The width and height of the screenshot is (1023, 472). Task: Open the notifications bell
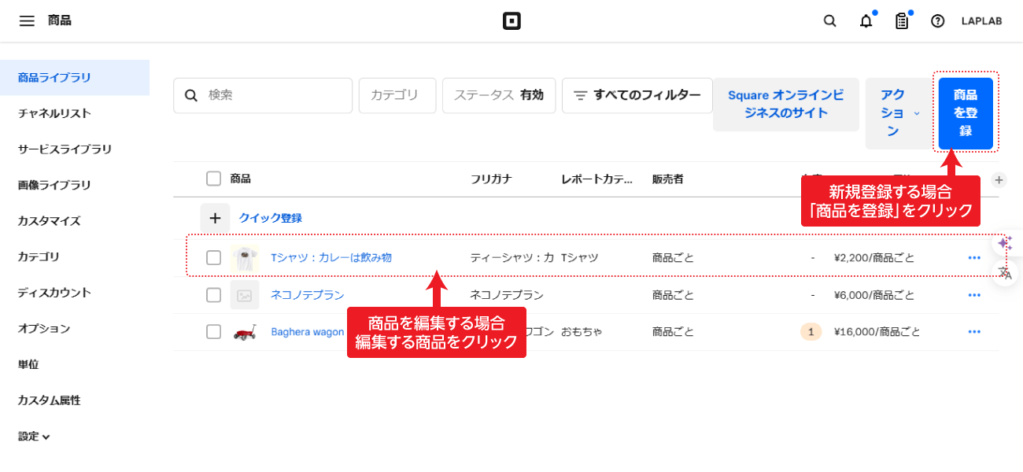[x=866, y=20]
